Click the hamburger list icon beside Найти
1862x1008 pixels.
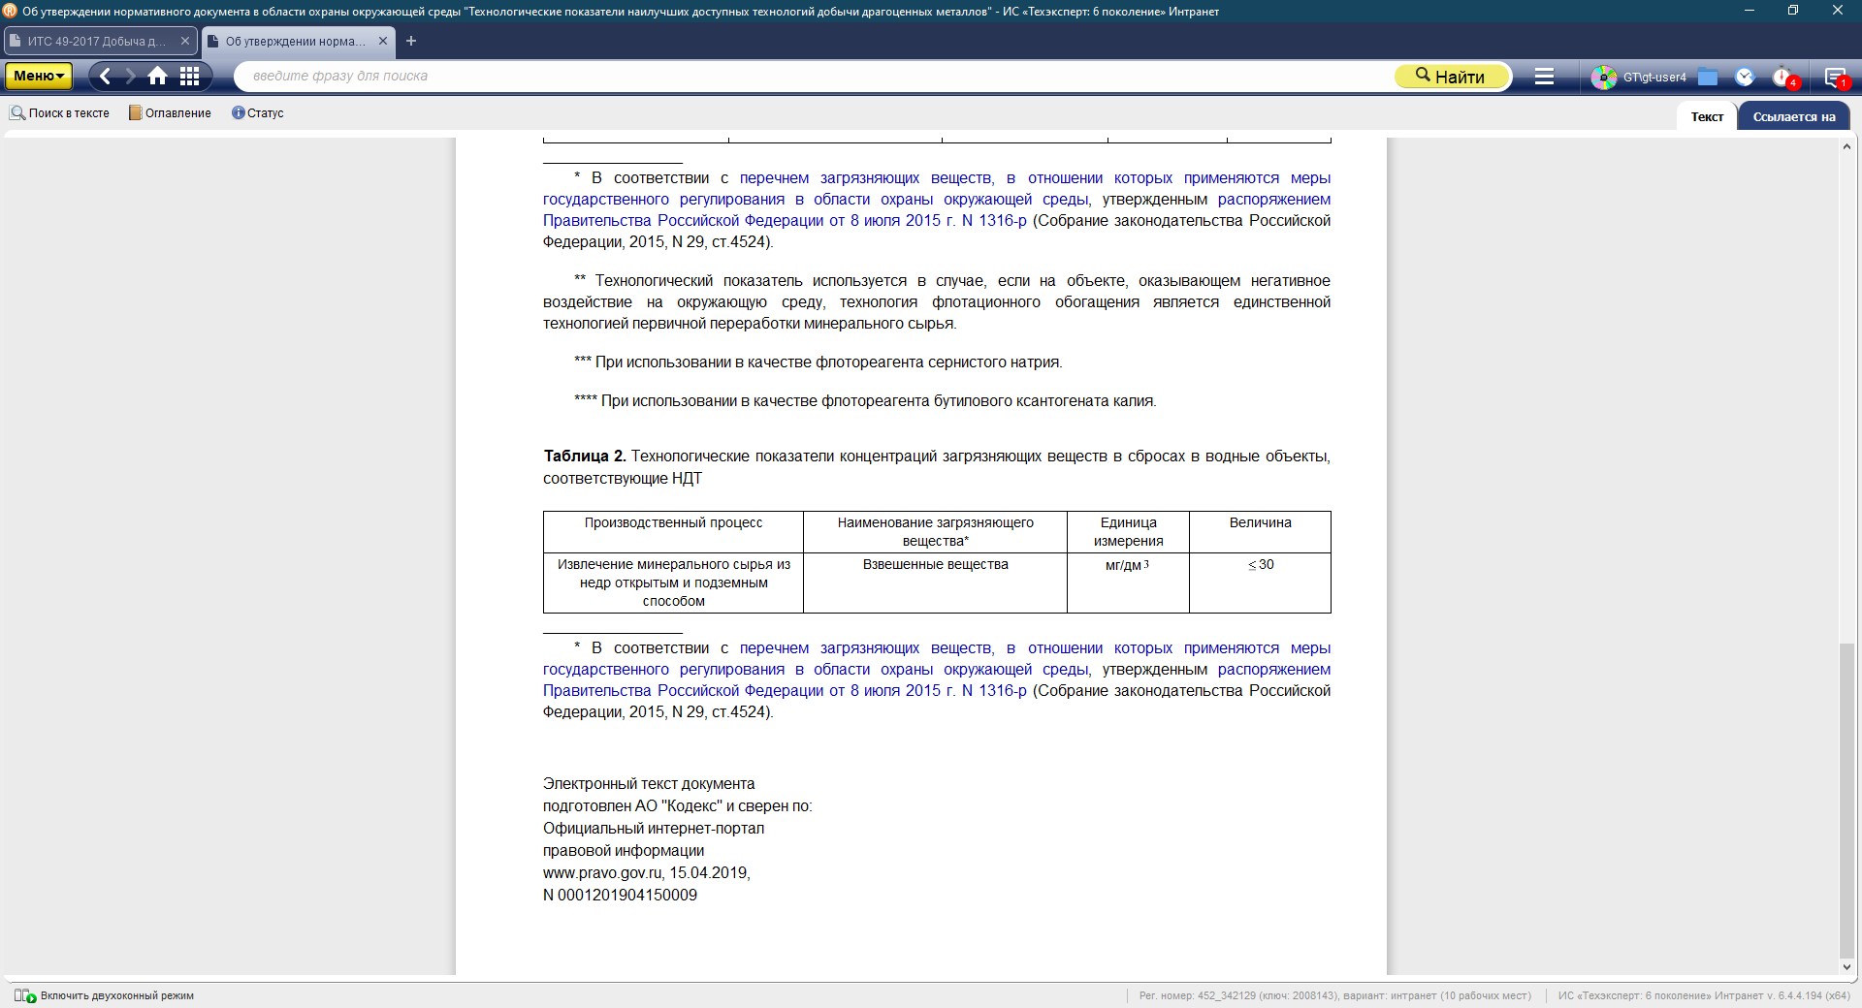coord(1544,77)
